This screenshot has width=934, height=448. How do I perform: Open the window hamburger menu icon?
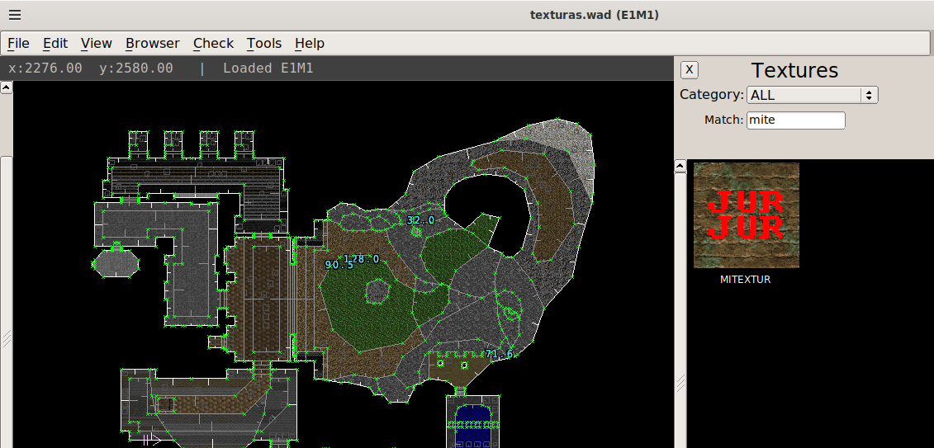click(x=15, y=15)
